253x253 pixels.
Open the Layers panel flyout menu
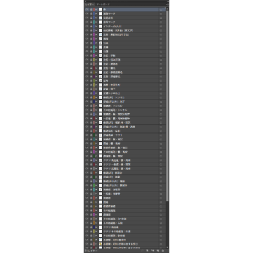[x=167, y=4]
